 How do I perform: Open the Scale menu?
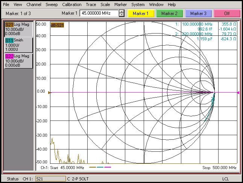[105, 5]
